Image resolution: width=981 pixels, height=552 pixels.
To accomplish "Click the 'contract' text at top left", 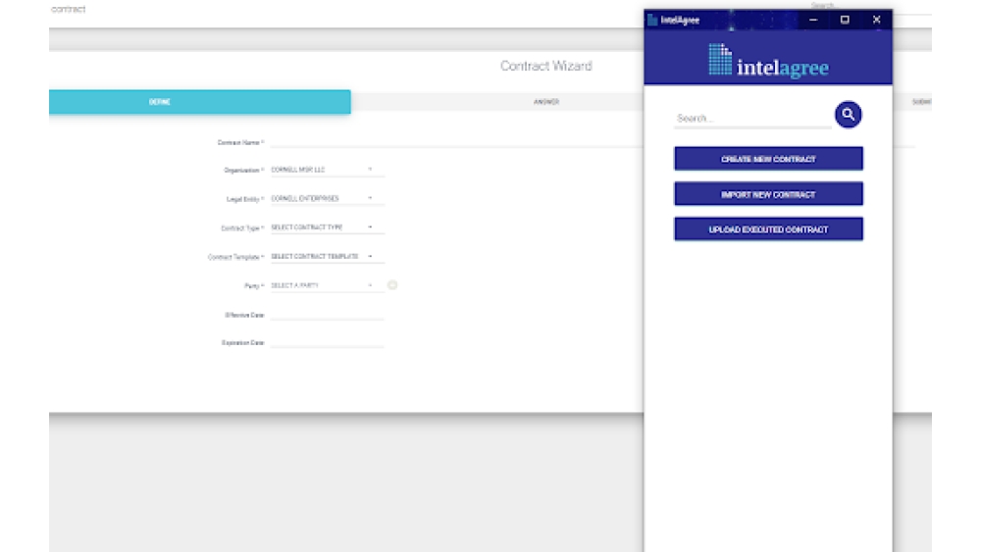I will 69,9.
